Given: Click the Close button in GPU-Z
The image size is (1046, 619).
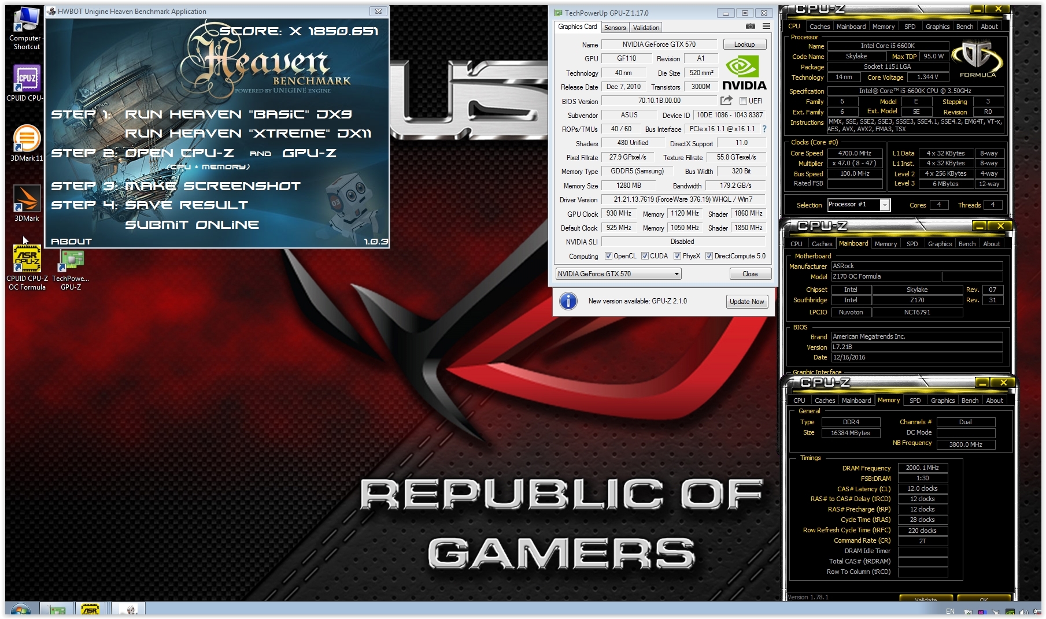Looking at the screenshot, I should pyautogui.click(x=750, y=274).
